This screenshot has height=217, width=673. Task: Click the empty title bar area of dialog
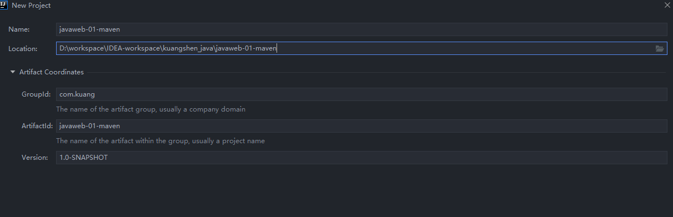pos(355,5)
